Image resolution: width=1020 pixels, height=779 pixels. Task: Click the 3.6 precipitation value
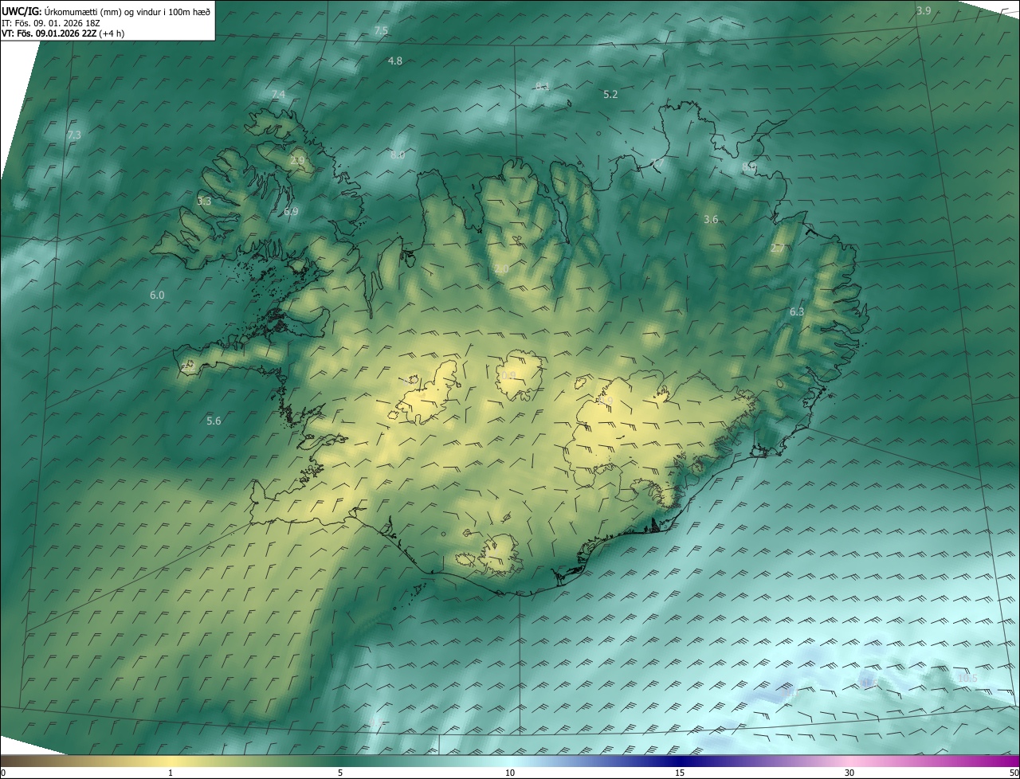click(x=712, y=219)
